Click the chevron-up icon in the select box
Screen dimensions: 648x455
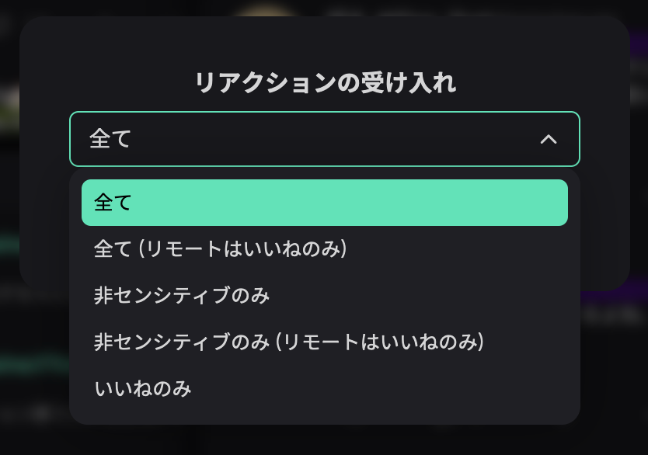click(549, 139)
